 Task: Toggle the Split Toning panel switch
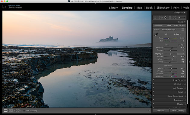click(x=153, y=88)
